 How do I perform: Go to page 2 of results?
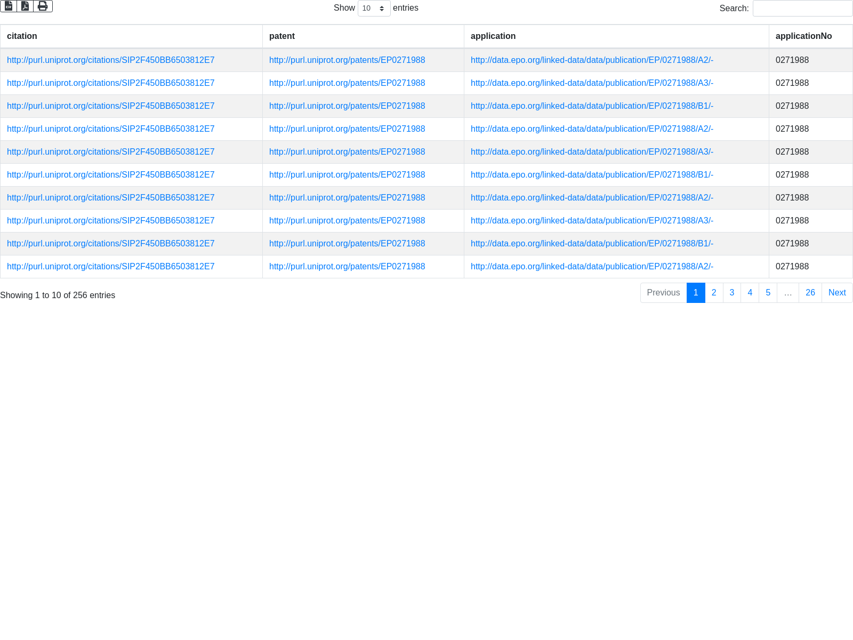point(714,293)
